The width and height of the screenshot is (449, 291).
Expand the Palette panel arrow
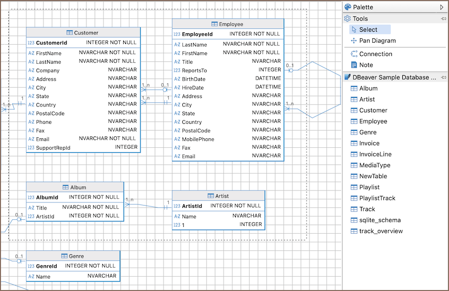point(442,7)
